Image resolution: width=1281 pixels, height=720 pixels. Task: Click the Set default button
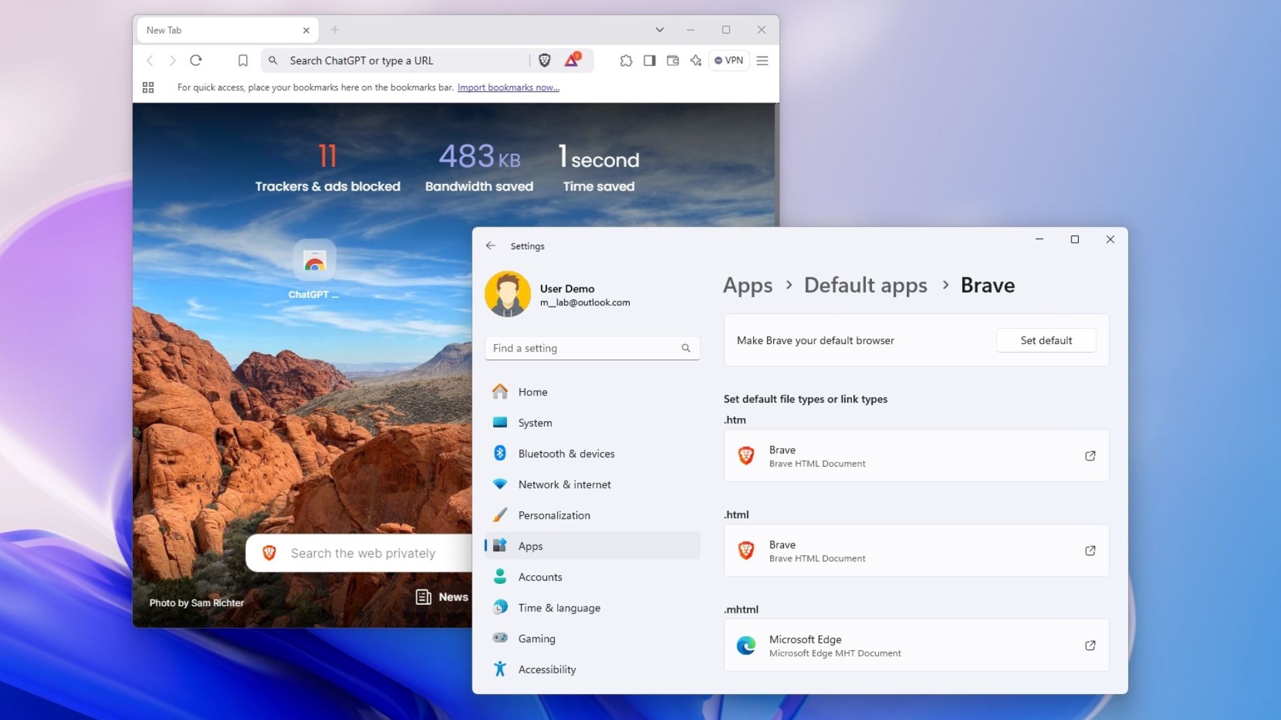[1046, 341]
